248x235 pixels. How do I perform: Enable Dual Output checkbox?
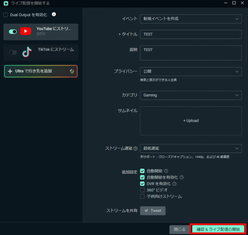6,15
